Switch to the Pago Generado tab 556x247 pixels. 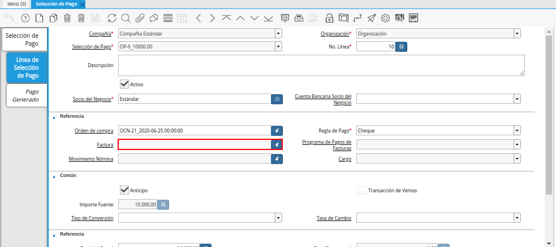[x=26, y=95]
